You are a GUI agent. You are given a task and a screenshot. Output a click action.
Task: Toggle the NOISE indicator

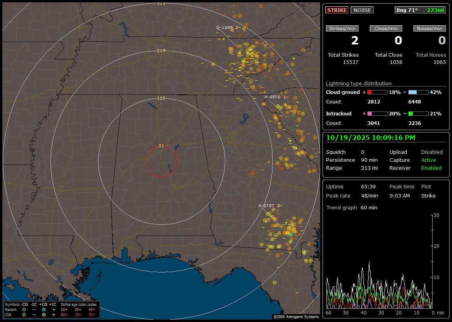point(362,10)
